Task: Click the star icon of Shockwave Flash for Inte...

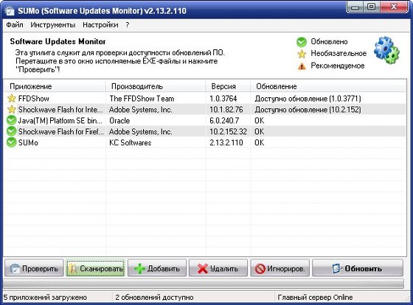Action: point(12,110)
